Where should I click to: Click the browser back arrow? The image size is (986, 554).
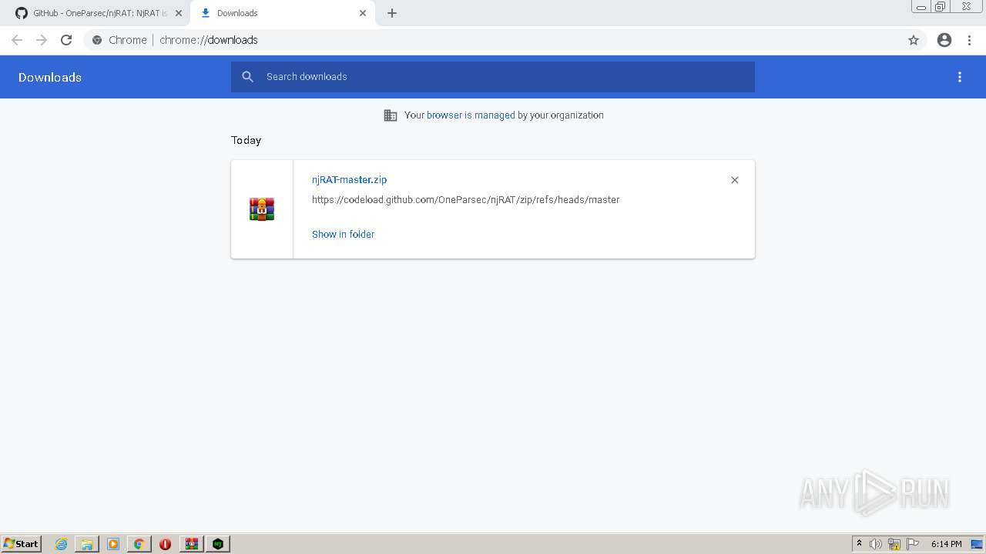coord(17,40)
